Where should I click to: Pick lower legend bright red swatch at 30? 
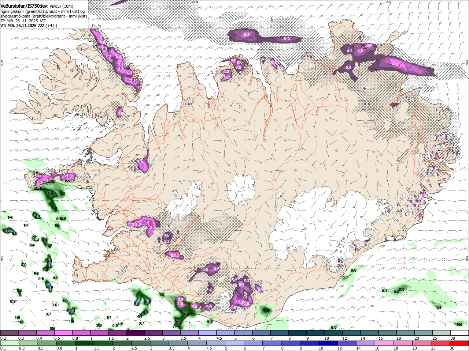tap(459, 343)
